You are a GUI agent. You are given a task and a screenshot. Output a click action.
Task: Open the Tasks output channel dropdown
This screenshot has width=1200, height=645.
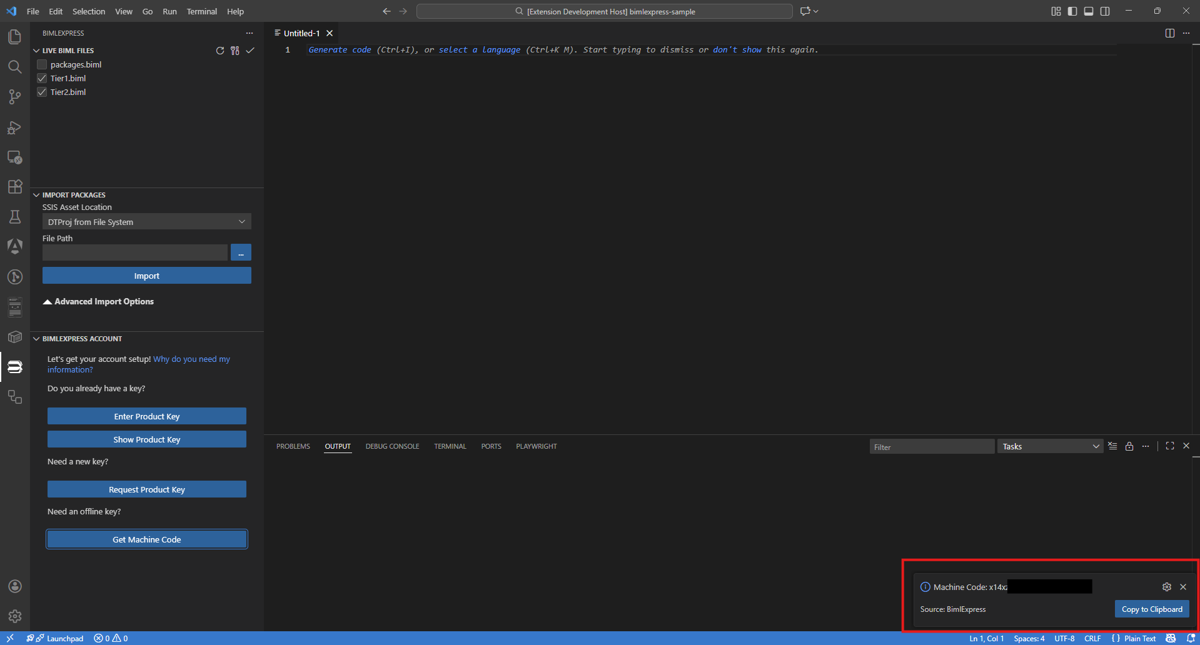tap(1049, 446)
